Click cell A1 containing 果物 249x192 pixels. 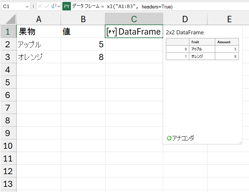38,32
